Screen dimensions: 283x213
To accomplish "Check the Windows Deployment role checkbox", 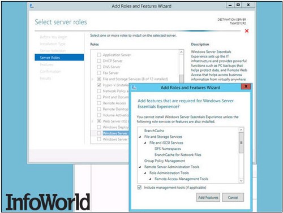I will click(99, 127).
